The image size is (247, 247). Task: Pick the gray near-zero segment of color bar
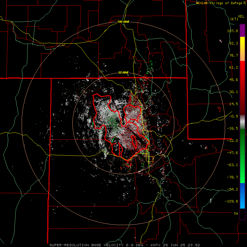pos(242,122)
